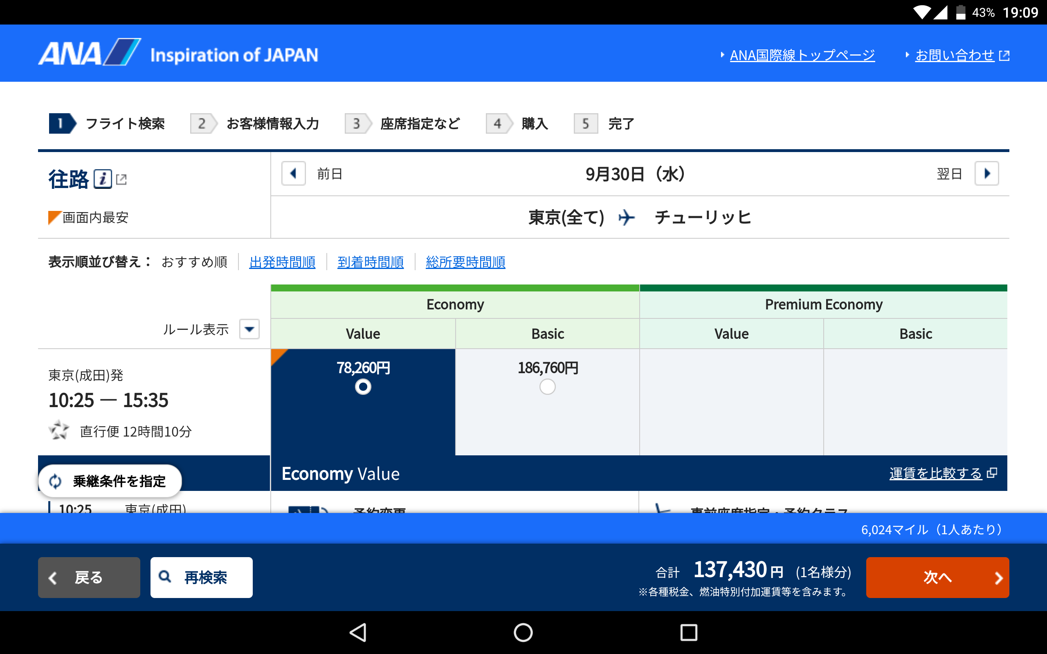Image resolution: width=1047 pixels, height=654 pixels.
Task: Sort by 出発時間順 departure time
Action: click(x=282, y=262)
